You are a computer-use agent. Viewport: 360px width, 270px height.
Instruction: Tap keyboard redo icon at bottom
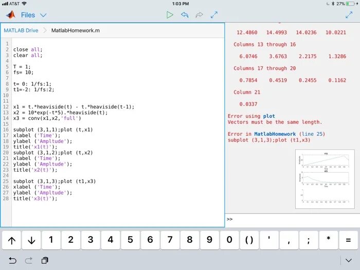pos(29,261)
